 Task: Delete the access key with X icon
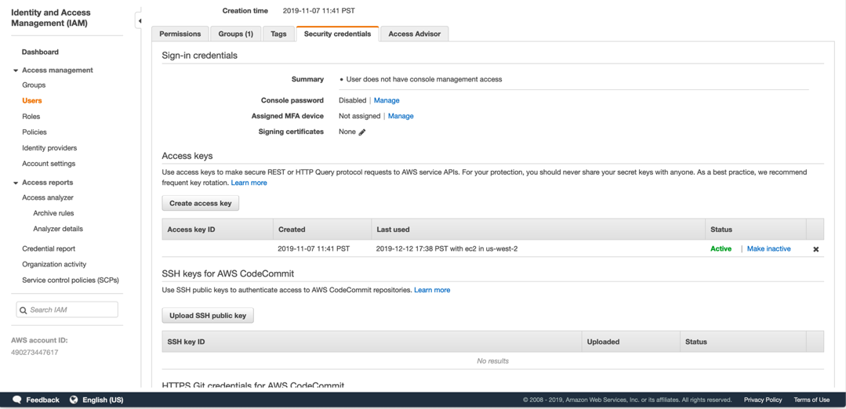[x=815, y=249]
